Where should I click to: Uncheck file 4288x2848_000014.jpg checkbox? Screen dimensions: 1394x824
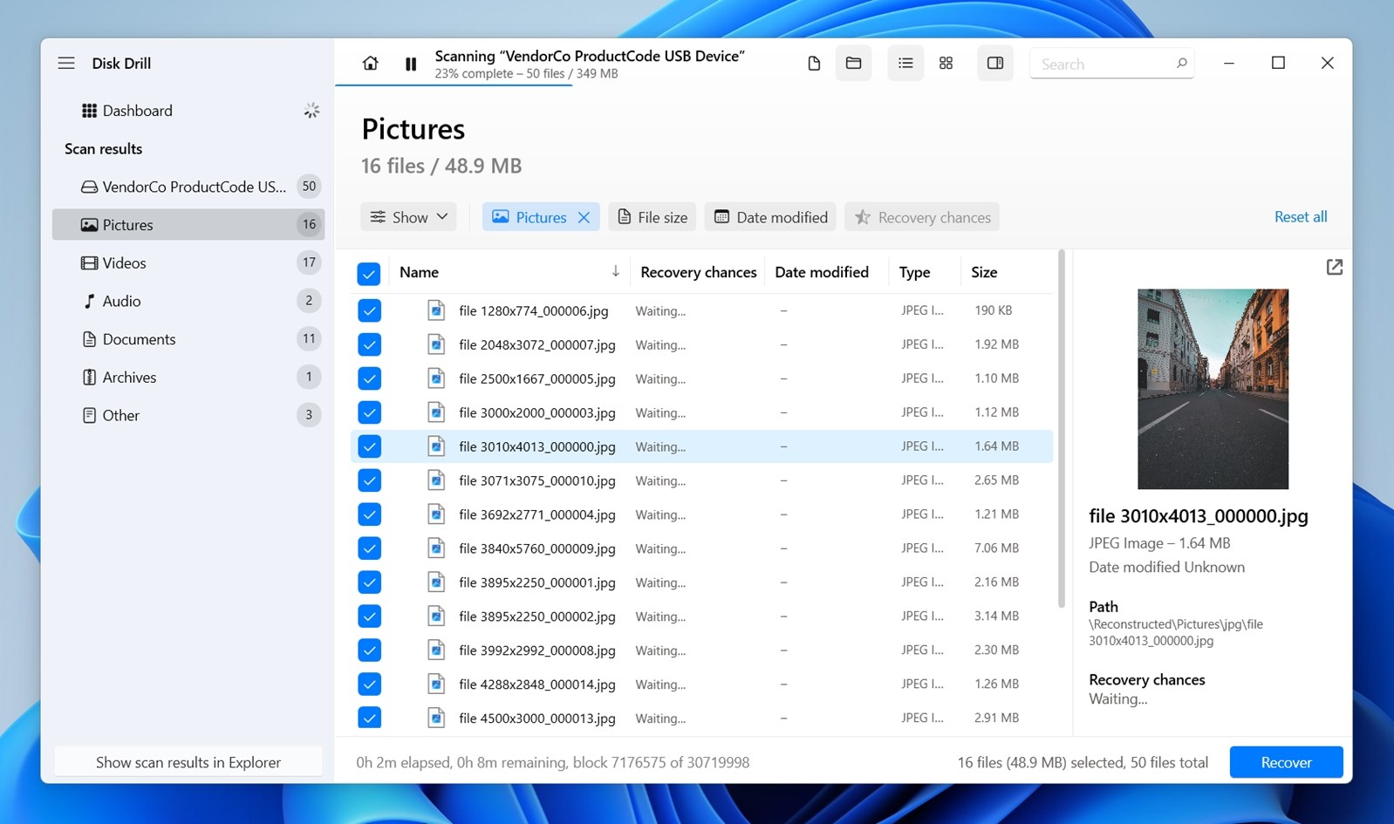point(369,684)
